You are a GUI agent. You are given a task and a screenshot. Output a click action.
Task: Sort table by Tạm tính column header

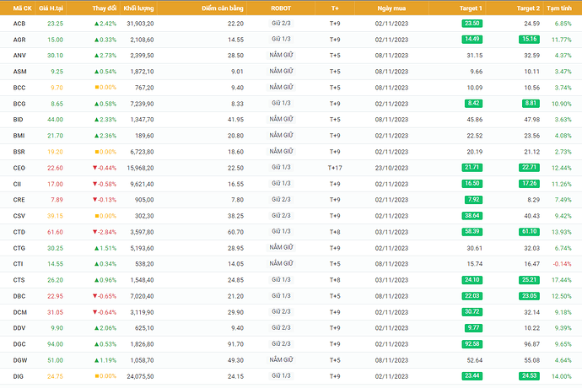558,8
